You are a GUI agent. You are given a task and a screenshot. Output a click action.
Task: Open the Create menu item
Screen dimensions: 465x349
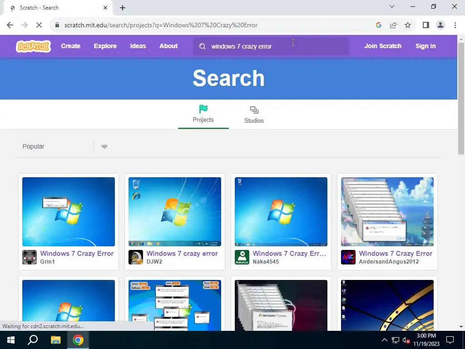click(x=70, y=46)
